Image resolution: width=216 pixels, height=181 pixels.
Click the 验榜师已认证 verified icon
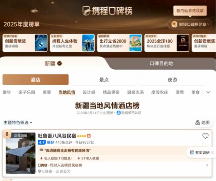pyautogui.click(x=119, y=113)
